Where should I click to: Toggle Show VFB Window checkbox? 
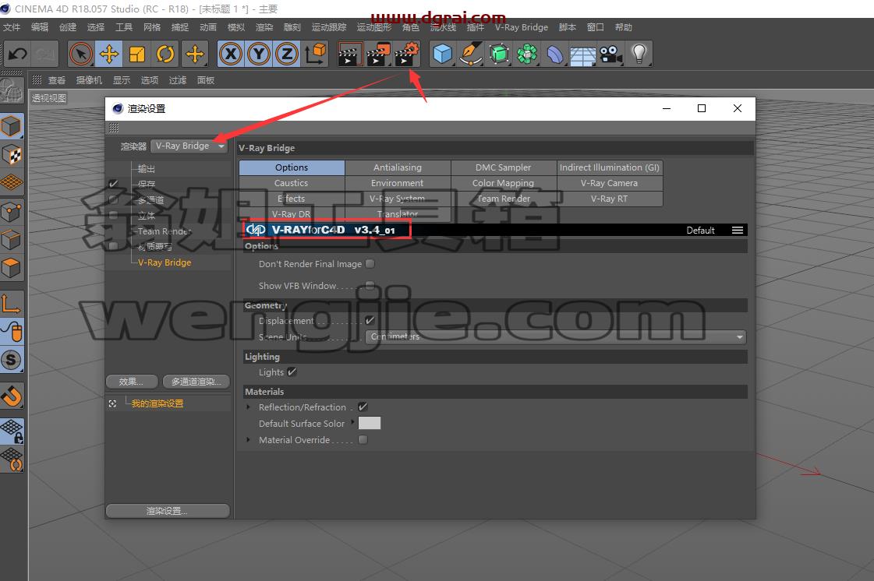click(x=370, y=285)
